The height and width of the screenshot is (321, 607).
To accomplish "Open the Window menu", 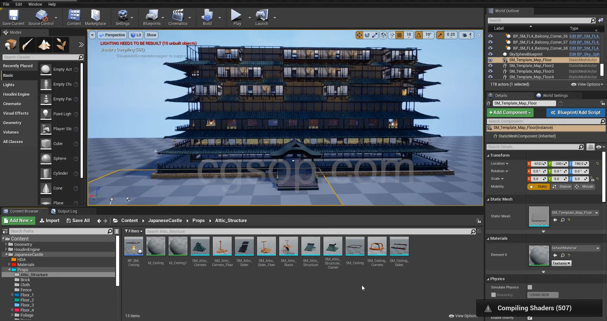I will pyautogui.click(x=35, y=4).
